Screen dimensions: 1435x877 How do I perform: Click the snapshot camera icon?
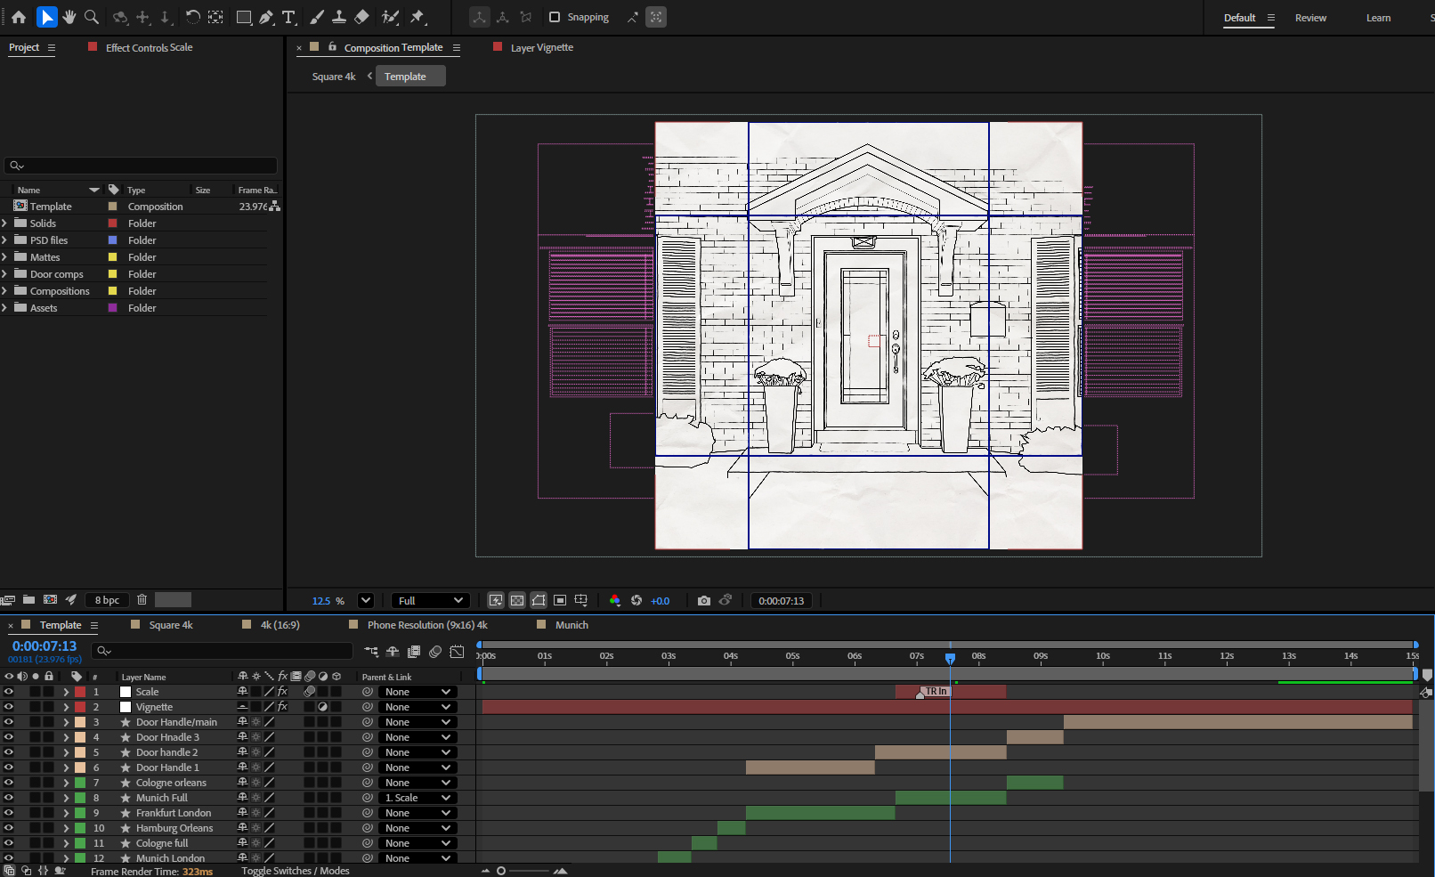(704, 601)
